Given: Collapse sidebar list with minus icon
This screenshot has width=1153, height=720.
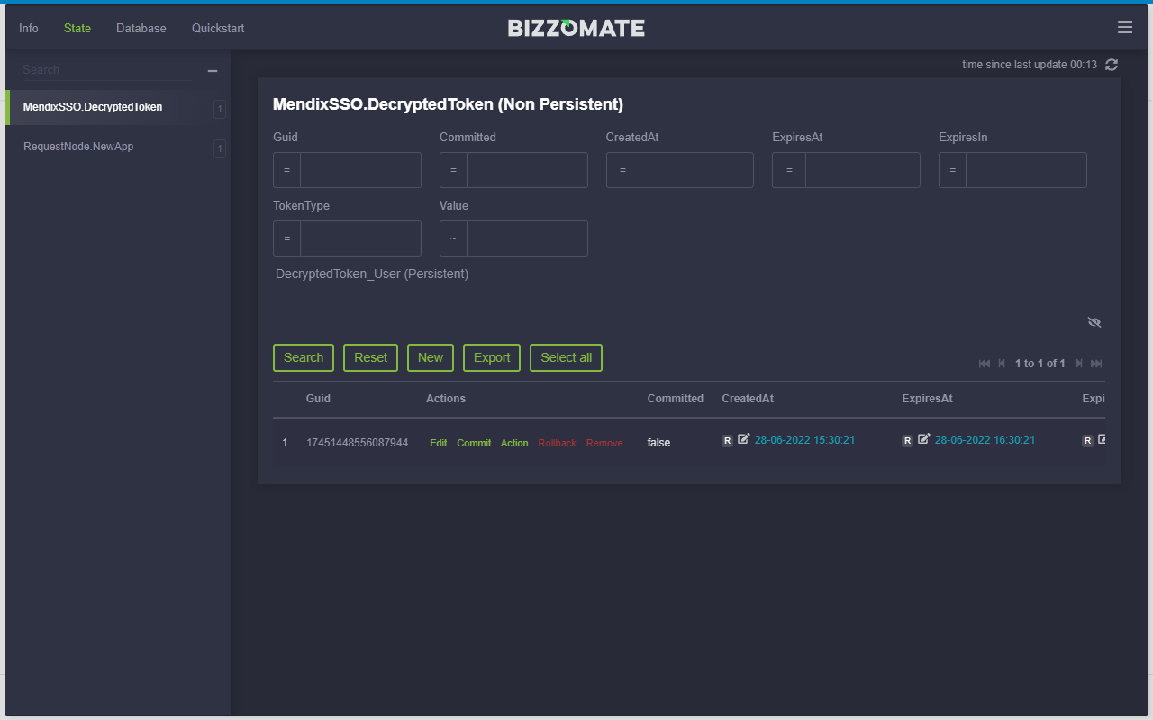Looking at the screenshot, I should (x=213, y=71).
